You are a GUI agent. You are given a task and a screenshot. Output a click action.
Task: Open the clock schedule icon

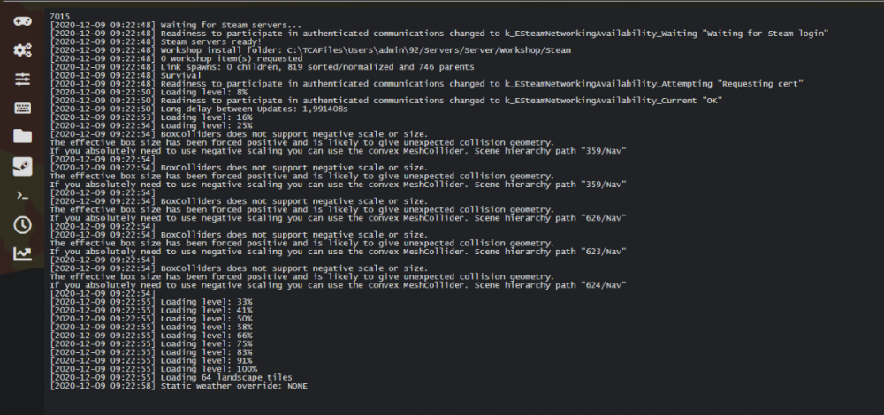click(x=22, y=224)
